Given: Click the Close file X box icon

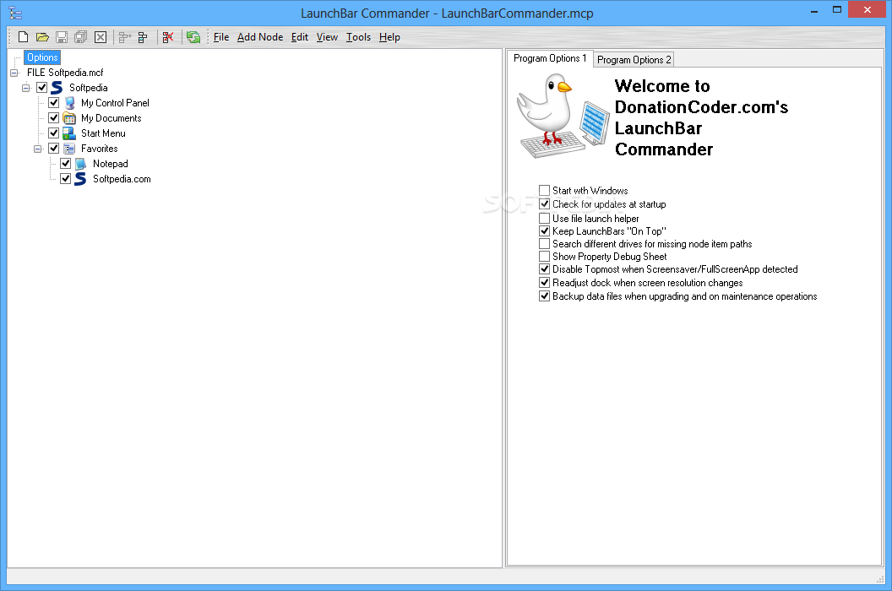Looking at the screenshot, I should pyautogui.click(x=101, y=37).
